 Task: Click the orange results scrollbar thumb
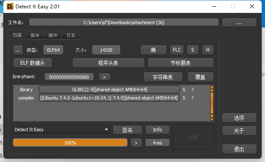coord(212,103)
